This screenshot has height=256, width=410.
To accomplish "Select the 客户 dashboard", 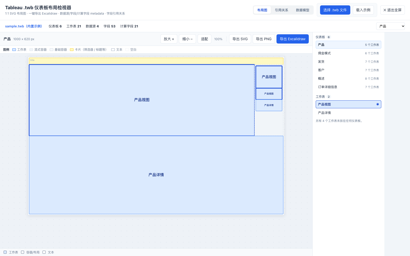I will pyautogui.click(x=348, y=70).
